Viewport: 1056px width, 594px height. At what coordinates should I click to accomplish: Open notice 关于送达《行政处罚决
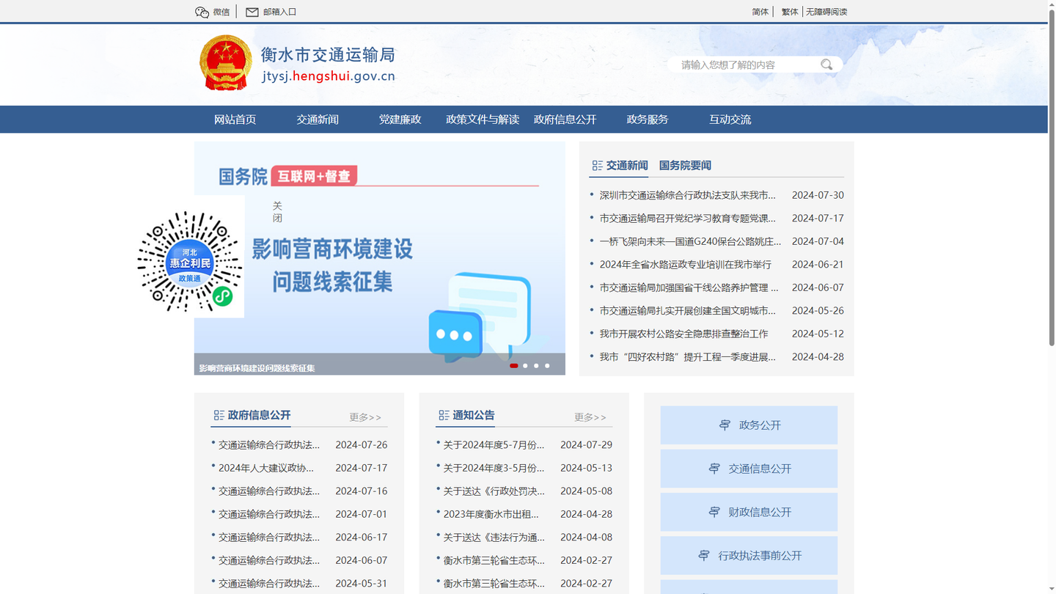click(x=494, y=491)
